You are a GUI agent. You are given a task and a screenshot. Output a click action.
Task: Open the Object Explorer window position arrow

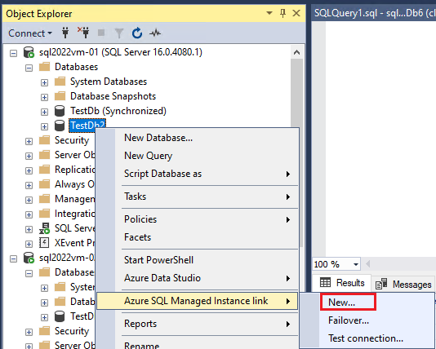coord(269,13)
